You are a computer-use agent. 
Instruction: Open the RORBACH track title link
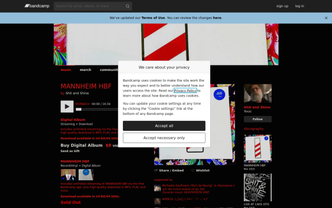[x=82, y=104]
